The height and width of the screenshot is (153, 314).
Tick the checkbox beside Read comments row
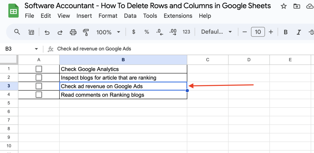(x=39, y=95)
